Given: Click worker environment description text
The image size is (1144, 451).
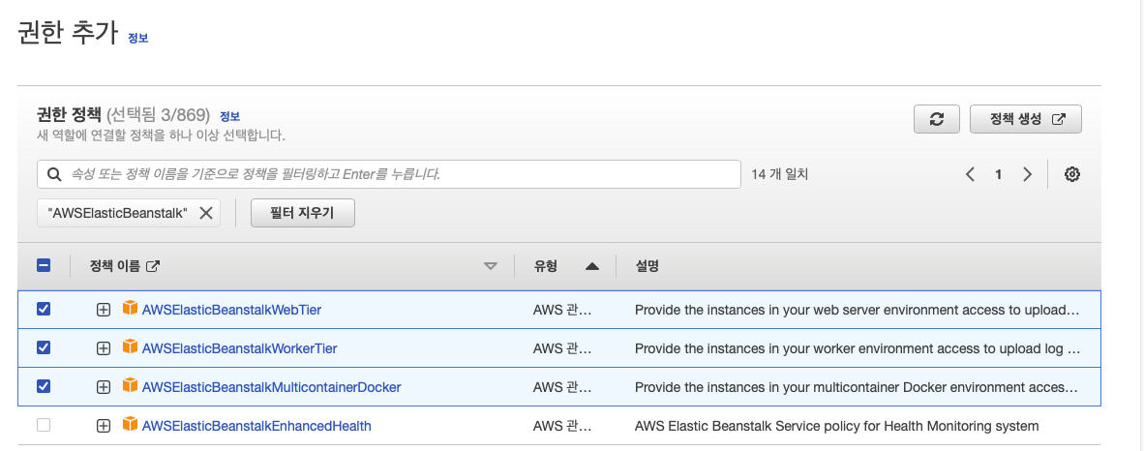Looking at the screenshot, I should point(858,348).
